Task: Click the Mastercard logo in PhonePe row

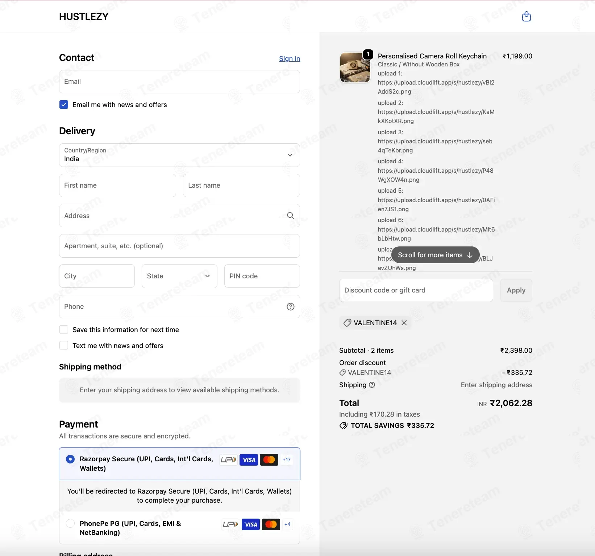Action: click(x=271, y=524)
